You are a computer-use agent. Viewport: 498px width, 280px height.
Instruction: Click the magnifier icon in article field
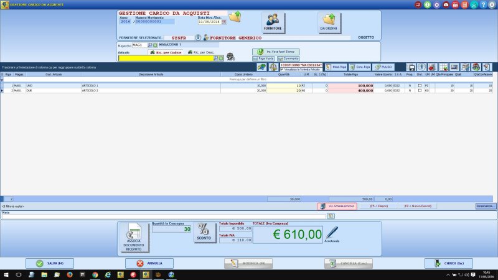pos(216,58)
